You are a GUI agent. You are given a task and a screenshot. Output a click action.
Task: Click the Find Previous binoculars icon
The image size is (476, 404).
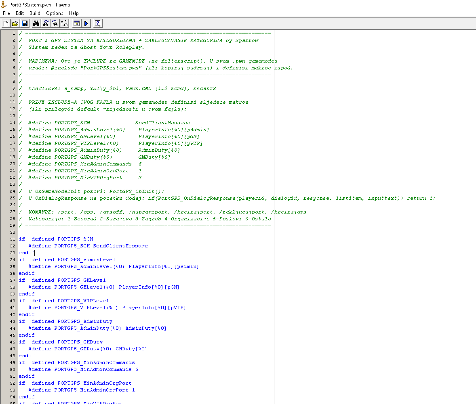(x=55, y=23)
